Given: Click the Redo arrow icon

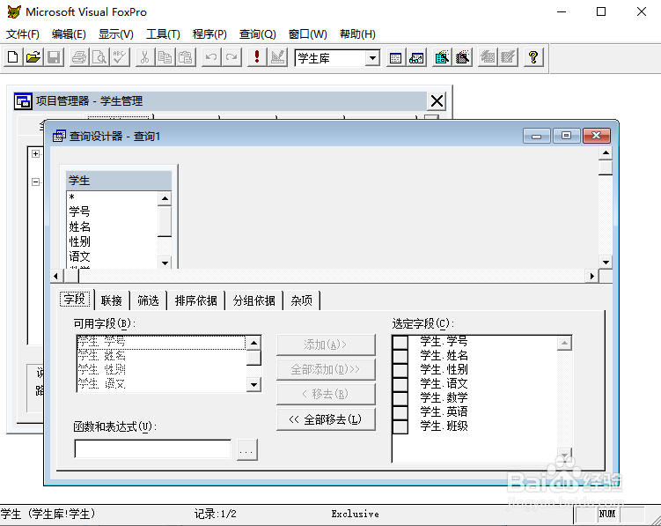Looking at the screenshot, I should pyautogui.click(x=231, y=57).
